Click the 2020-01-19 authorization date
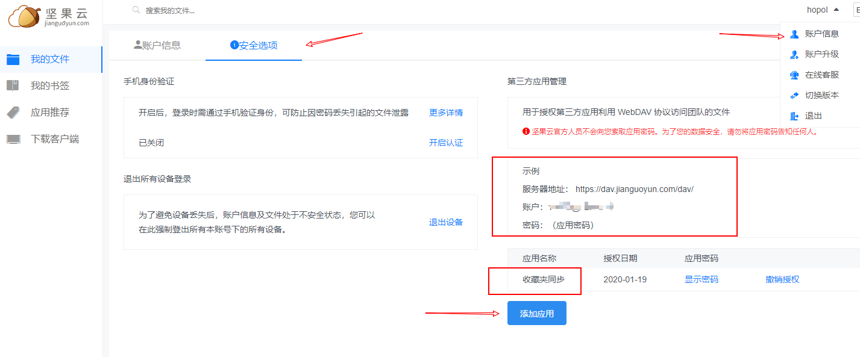Screen dimensions: 860x357 click(x=625, y=279)
